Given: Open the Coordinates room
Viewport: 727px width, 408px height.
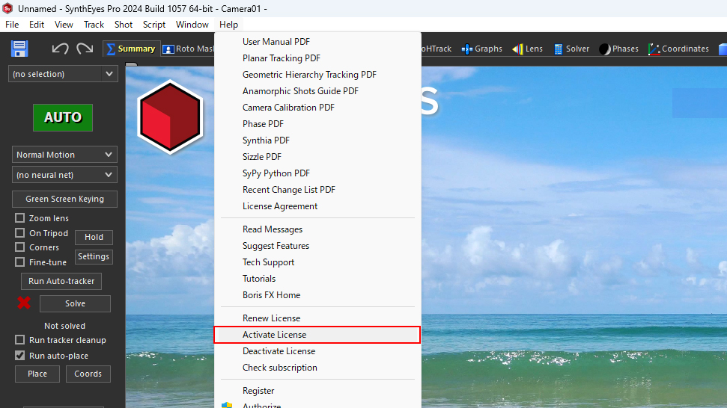Looking at the screenshot, I should [679, 49].
